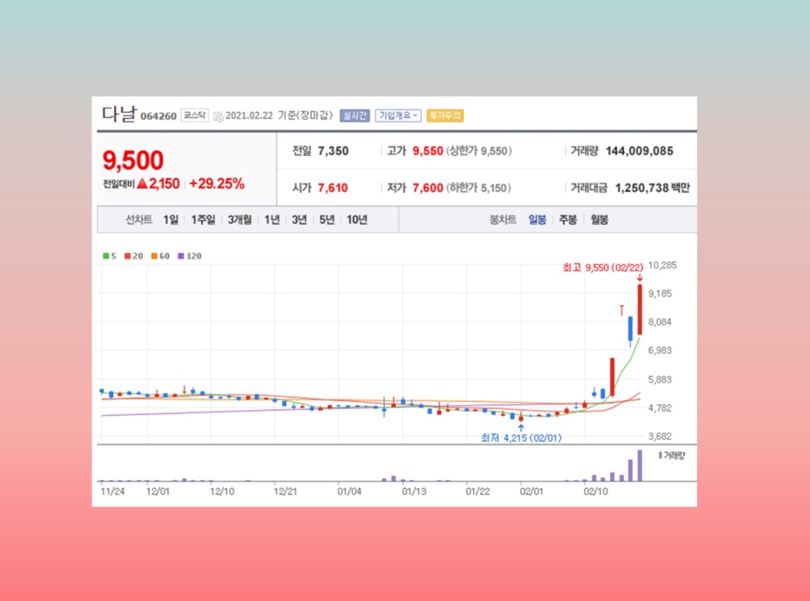This screenshot has height=601, width=810.
Task: Click the tallest volume bar in the chart
Action: [640, 466]
